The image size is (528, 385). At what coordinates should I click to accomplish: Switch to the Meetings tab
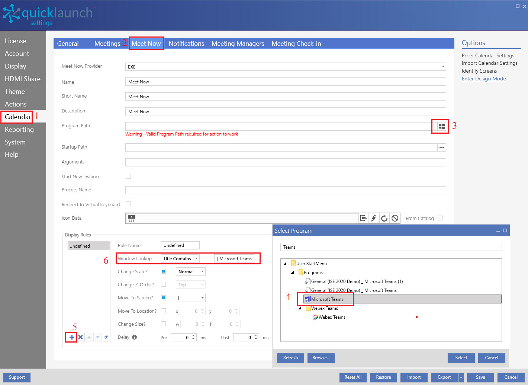click(x=107, y=44)
